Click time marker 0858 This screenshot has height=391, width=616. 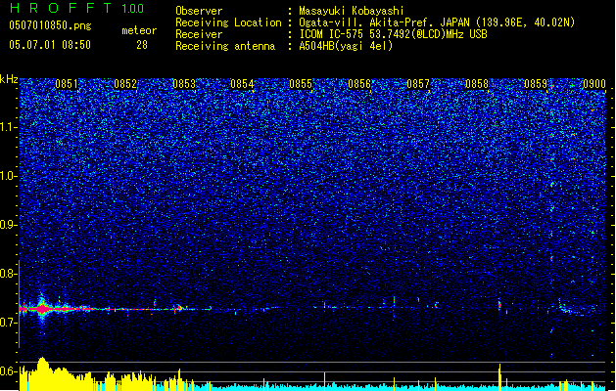click(477, 84)
